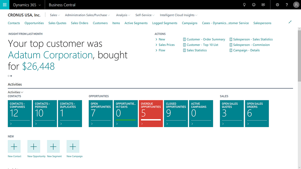The image size is (301, 169).
Task: Click the Customer - Order Summary report icon
Action: pos(184,39)
